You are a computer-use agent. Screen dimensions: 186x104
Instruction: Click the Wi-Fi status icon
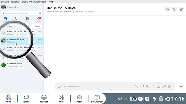pyautogui.click(x=120, y=99)
